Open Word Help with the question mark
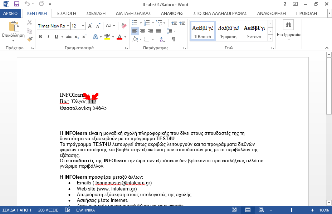Viewport: 332px width, 214px height. (x=285, y=4)
